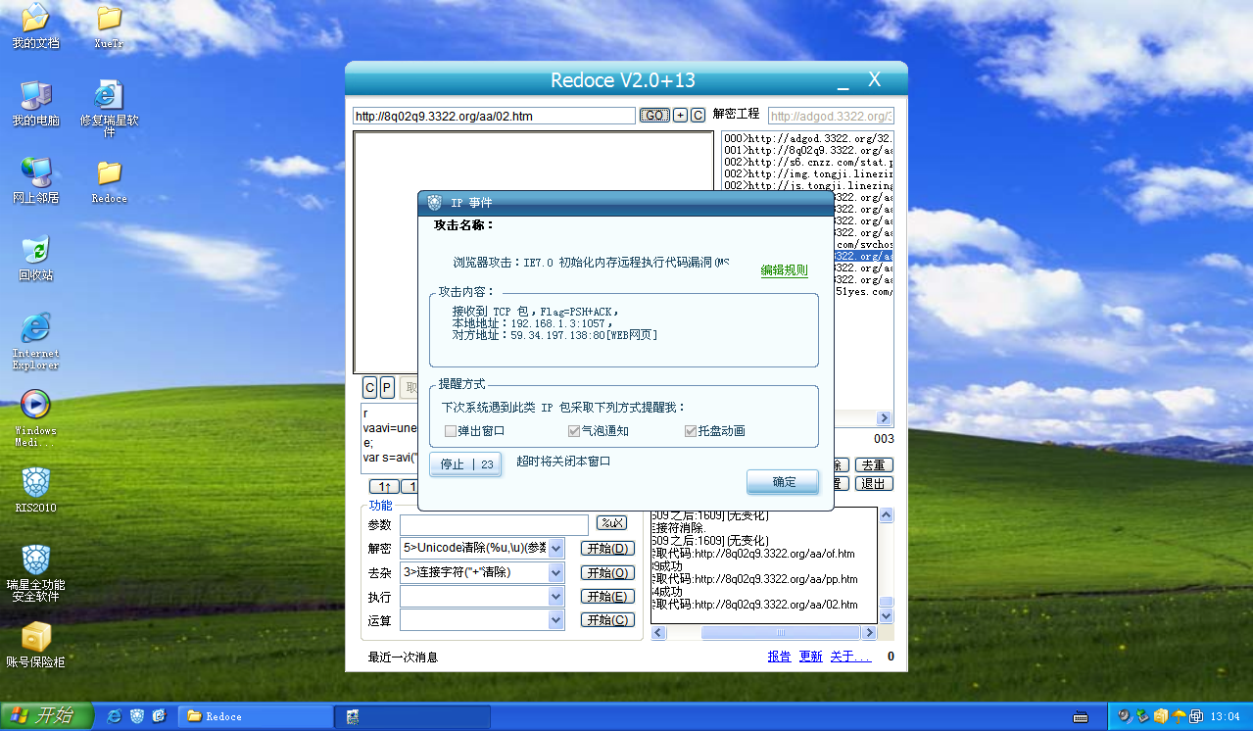
Task: Click the P button
Action: click(387, 388)
